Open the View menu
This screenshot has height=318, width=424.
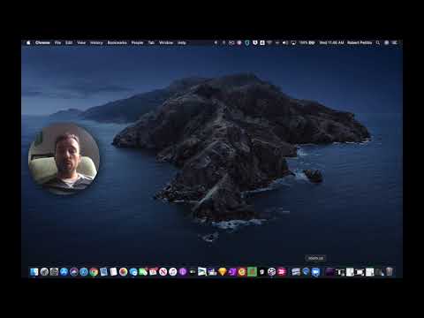click(81, 42)
